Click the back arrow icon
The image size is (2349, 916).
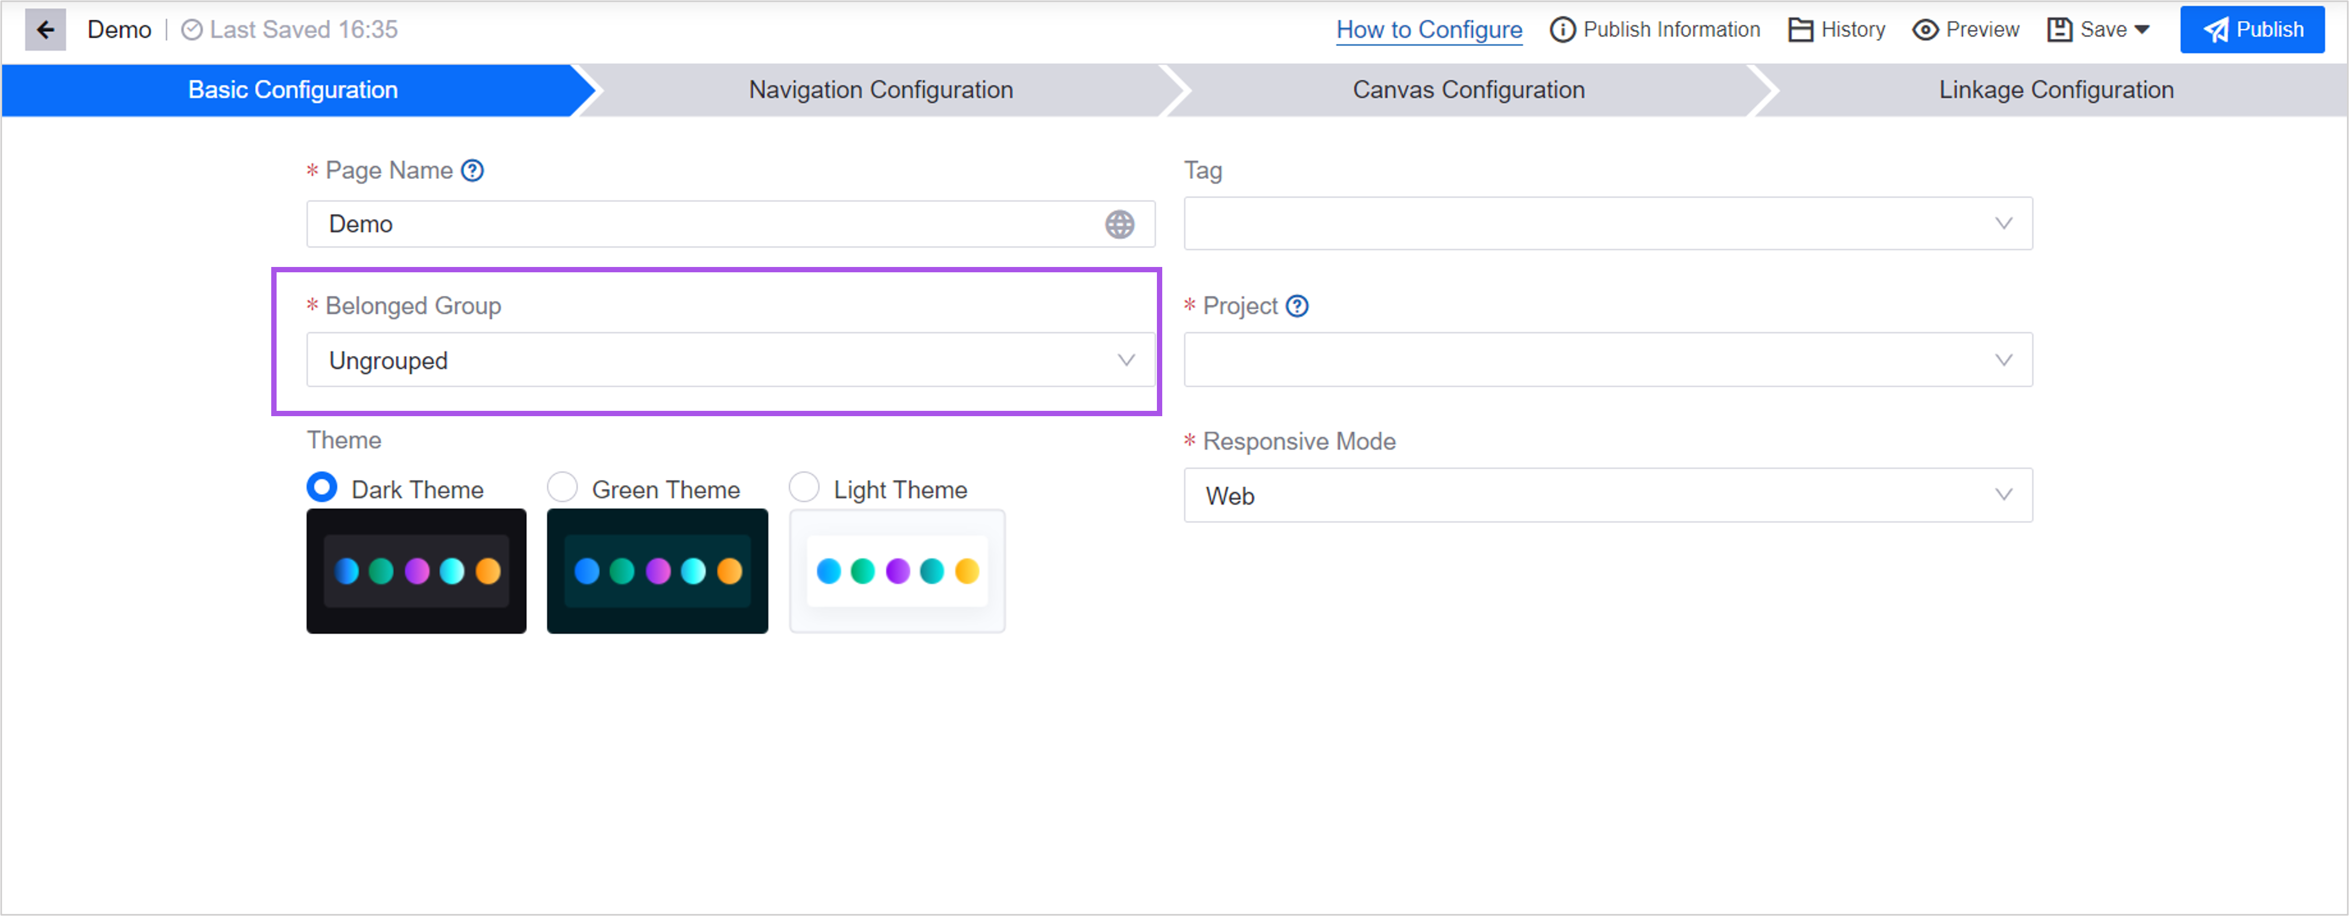[45, 29]
